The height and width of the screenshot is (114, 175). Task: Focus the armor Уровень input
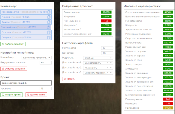46,88
